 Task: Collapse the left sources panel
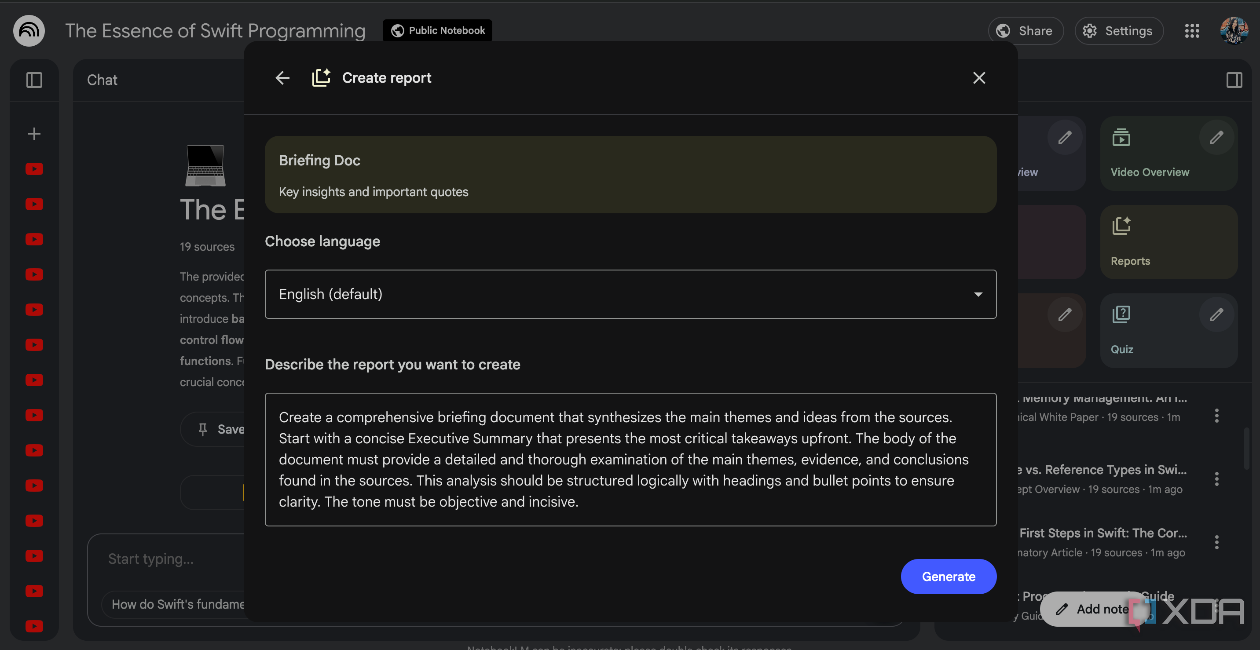click(34, 80)
